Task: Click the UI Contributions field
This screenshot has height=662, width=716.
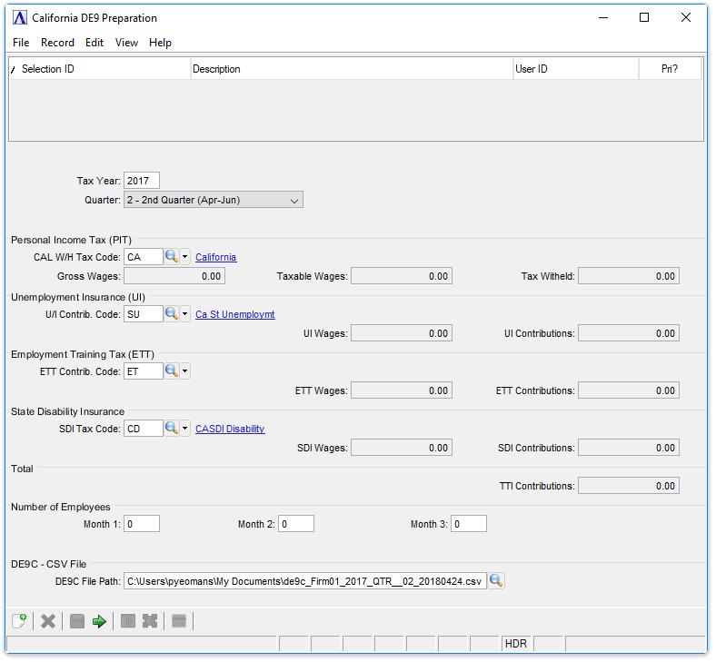Action: (631, 334)
